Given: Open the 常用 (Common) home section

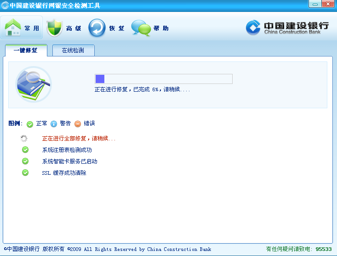Looking at the screenshot, I should pyautogui.click(x=22, y=28).
